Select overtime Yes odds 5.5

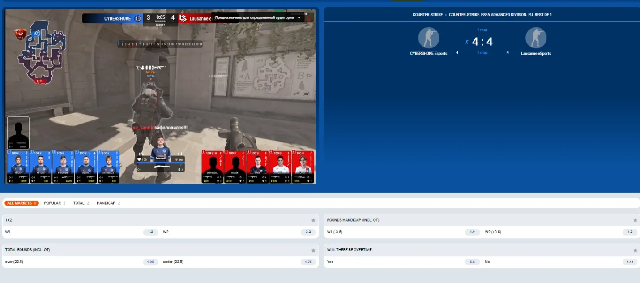[472, 262]
